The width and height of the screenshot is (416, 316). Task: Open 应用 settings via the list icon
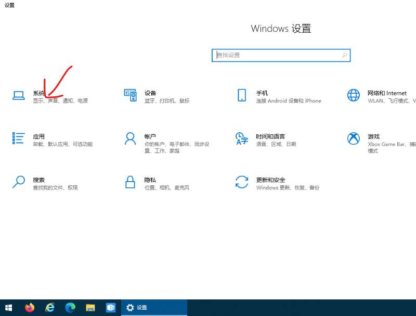(x=18, y=139)
